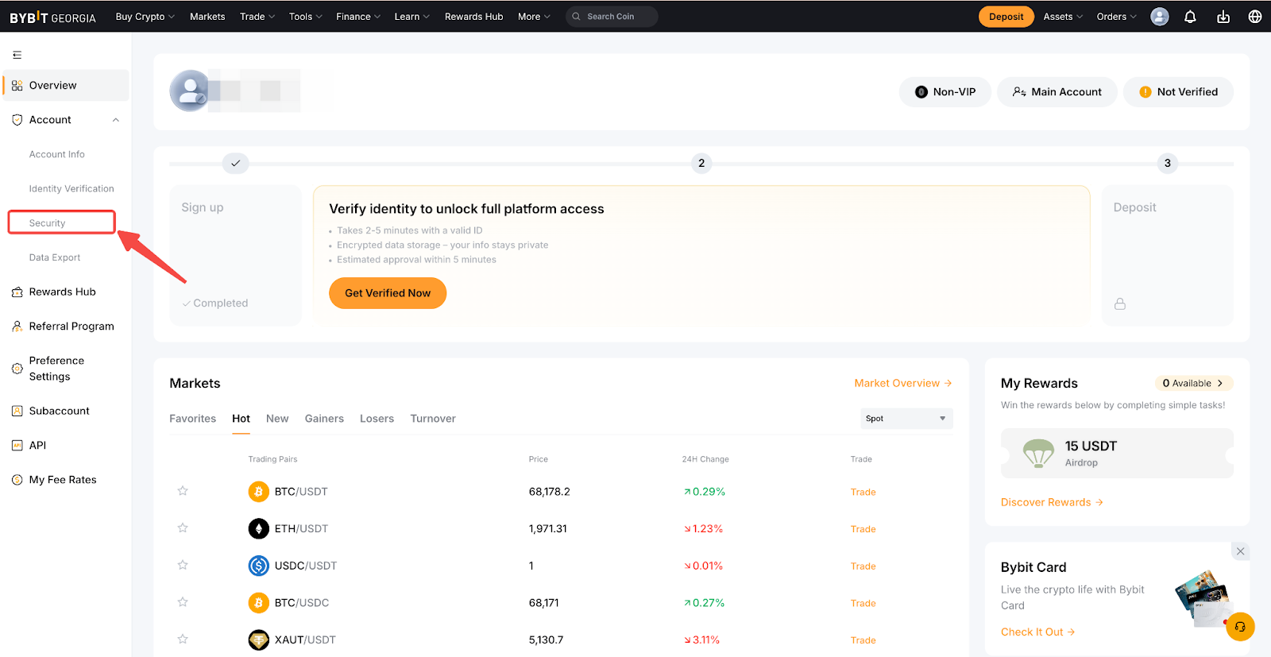Screen dimensions: 1271x657
Task: Close the Bybit Card promo
Action: 1240,551
